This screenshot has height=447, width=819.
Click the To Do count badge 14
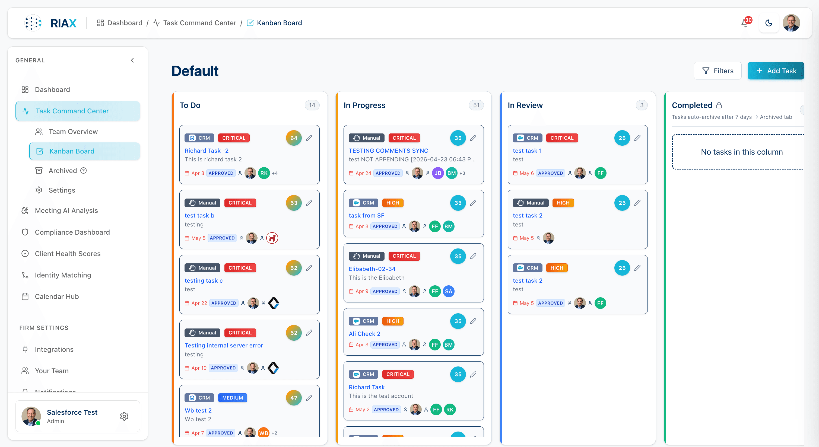pos(312,105)
